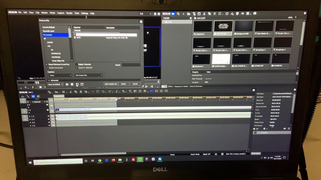321x180 pixels.
Task: Click the Tools briefcase icon in bin toolbar
Action: tap(255, 13)
